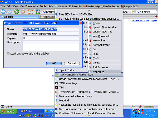
Task: Choose Cut from context menu
Action: click(x=105, y=50)
